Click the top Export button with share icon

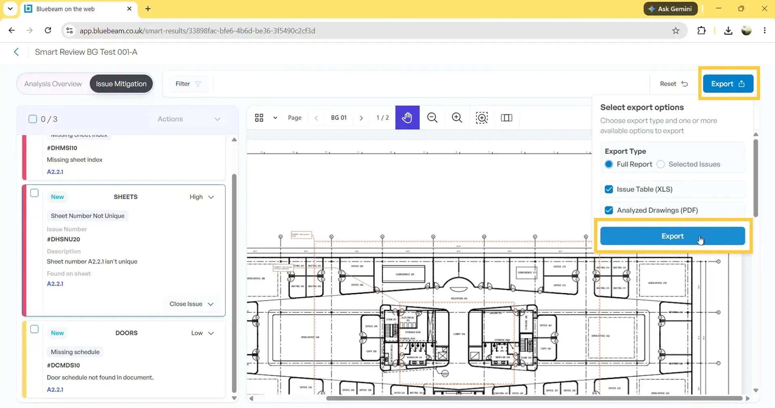(728, 84)
